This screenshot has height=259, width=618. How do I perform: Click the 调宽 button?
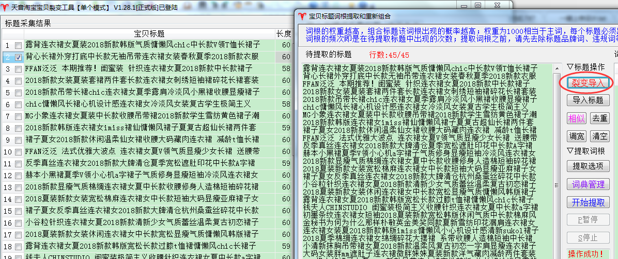(x=576, y=136)
